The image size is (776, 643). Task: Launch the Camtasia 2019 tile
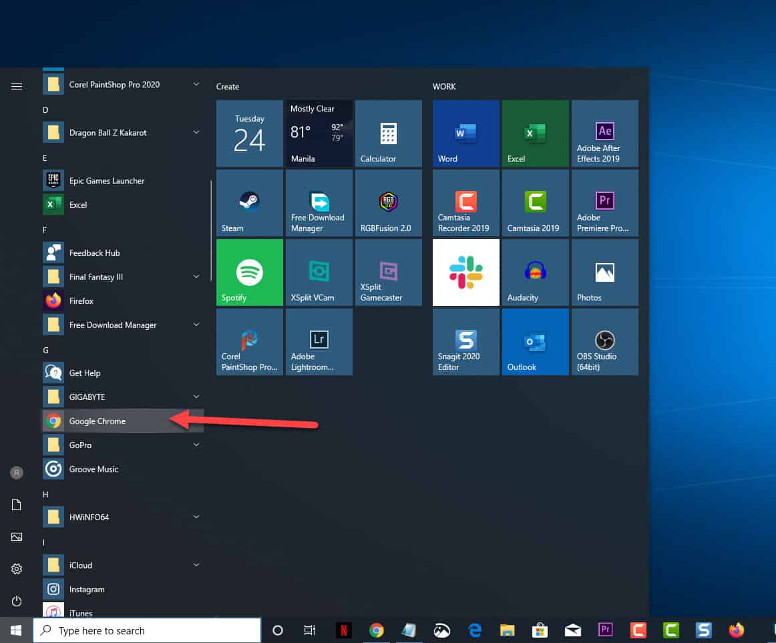pos(535,203)
